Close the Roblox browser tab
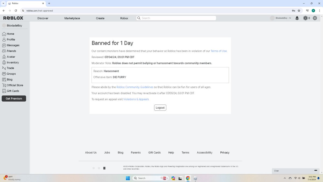 pyautogui.click(x=43, y=3)
